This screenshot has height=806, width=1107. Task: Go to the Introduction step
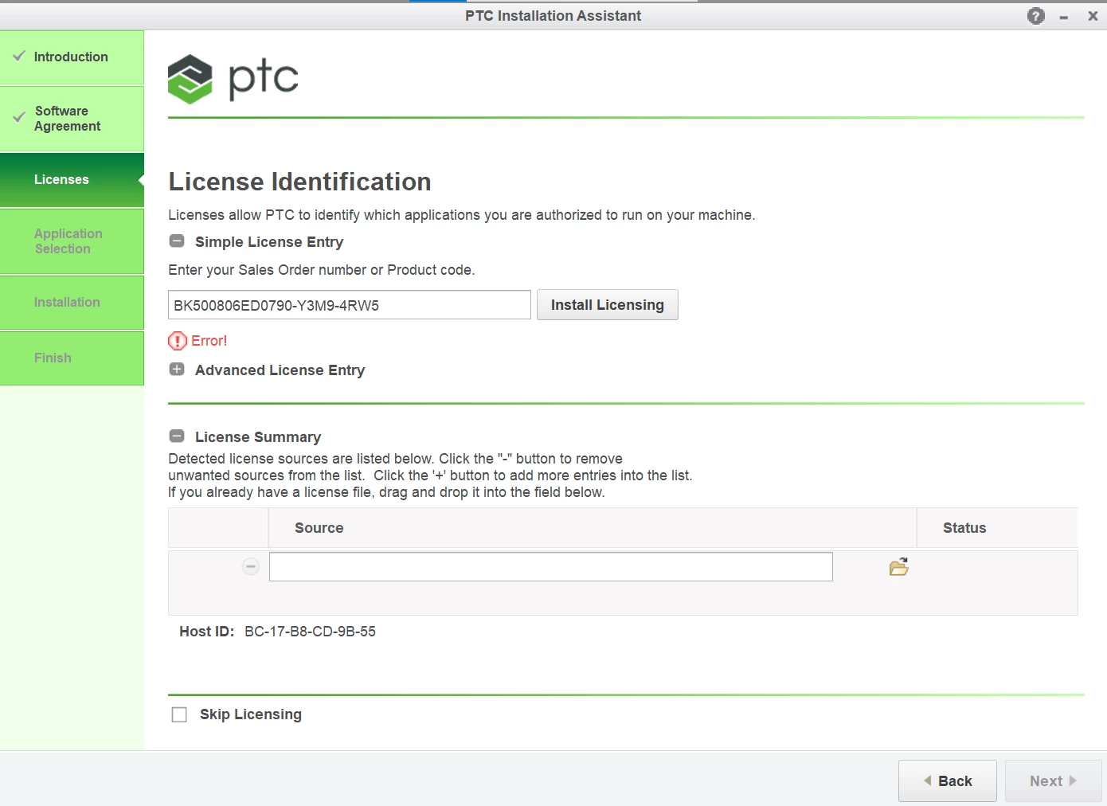[72, 57]
